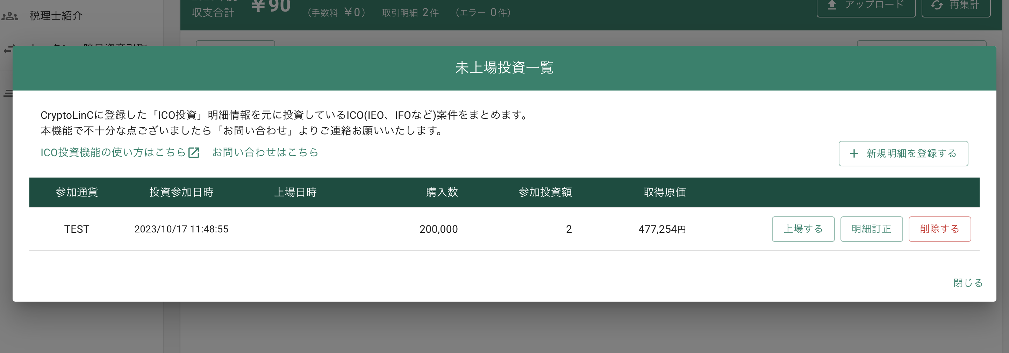Image resolution: width=1009 pixels, height=353 pixels.
Task: Click the 上場日時 column header
Action: tap(295, 192)
